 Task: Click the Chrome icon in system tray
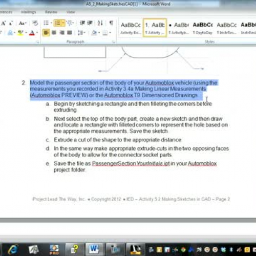[183, 250]
